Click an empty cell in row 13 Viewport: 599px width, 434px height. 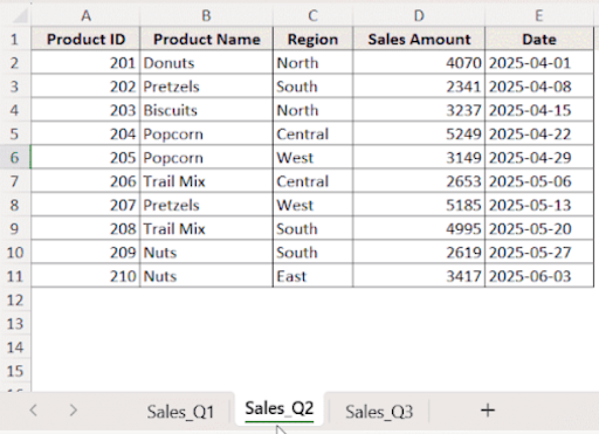pos(206,323)
